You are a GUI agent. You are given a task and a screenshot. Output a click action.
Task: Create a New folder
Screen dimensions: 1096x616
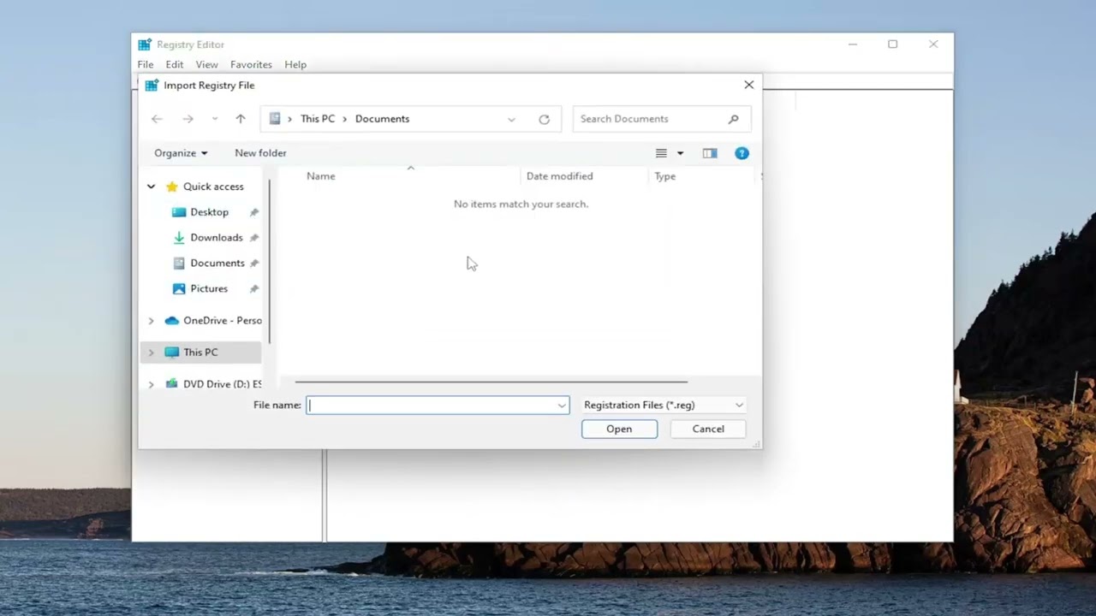(x=260, y=153)
